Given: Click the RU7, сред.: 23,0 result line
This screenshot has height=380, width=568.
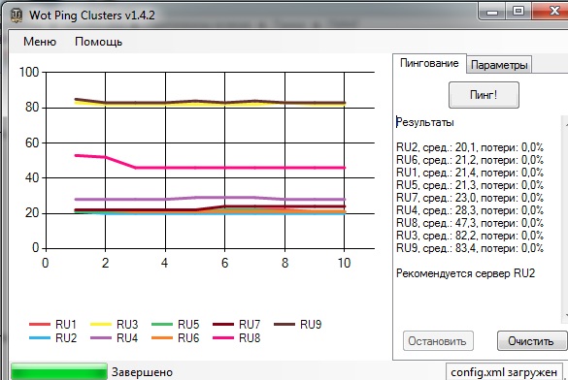Looking at the screenshot, I should [x=470, y=198].
